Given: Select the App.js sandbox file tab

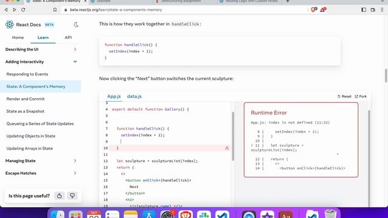Looking at the screenshot, I should (114, 96).
